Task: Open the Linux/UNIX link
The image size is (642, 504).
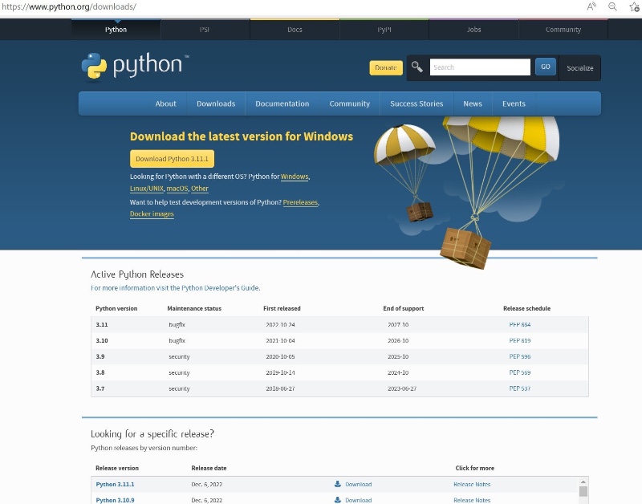Action: 147,189
